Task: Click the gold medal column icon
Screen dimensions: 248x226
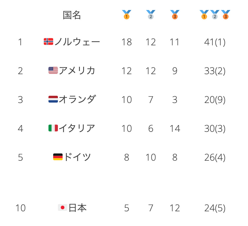Action: [127, 15]
